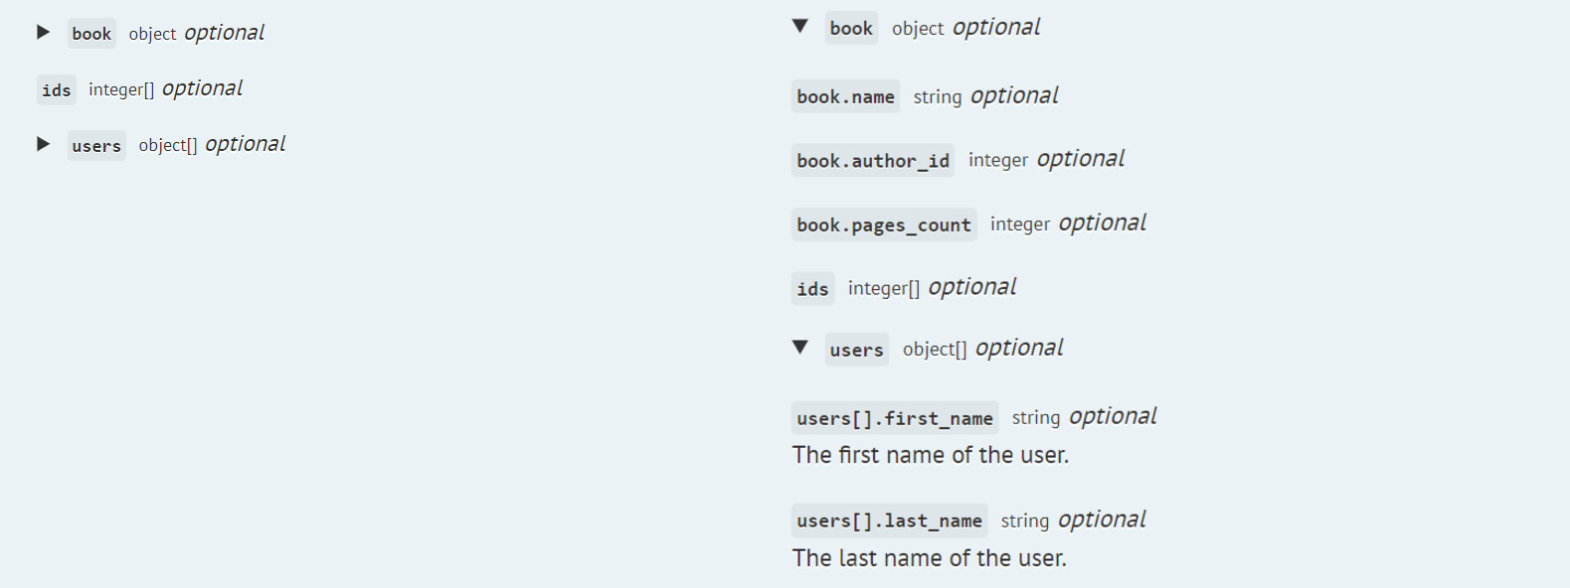Expand the collapsed users object arrow
The width and height of the screenshot is (1570, 588).
click(43, 144)
